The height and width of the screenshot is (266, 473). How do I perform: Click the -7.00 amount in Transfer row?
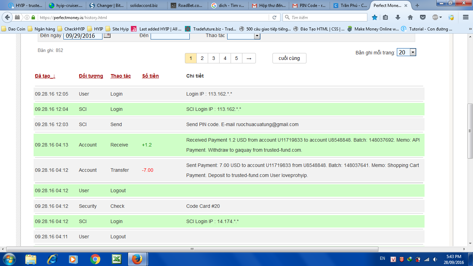[x=148, y=170]
